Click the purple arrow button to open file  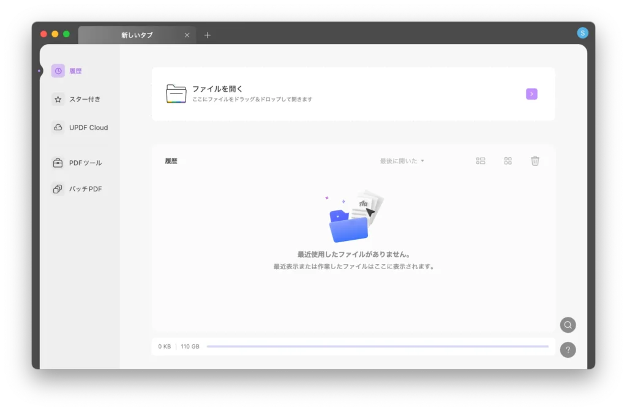click(531, 94)
